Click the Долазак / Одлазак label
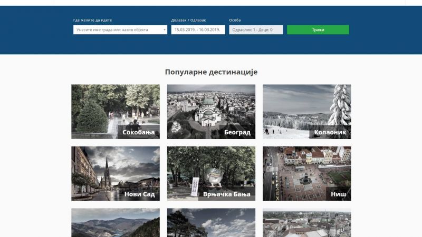The height and width of the screenshot is (237, 422). pyautogui.click(x=188, y=20)
